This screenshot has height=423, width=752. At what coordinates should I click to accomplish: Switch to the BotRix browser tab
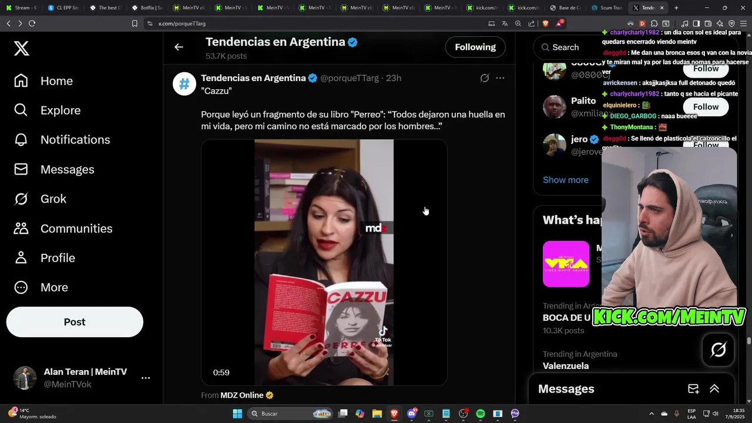click(x=147, y=8)
